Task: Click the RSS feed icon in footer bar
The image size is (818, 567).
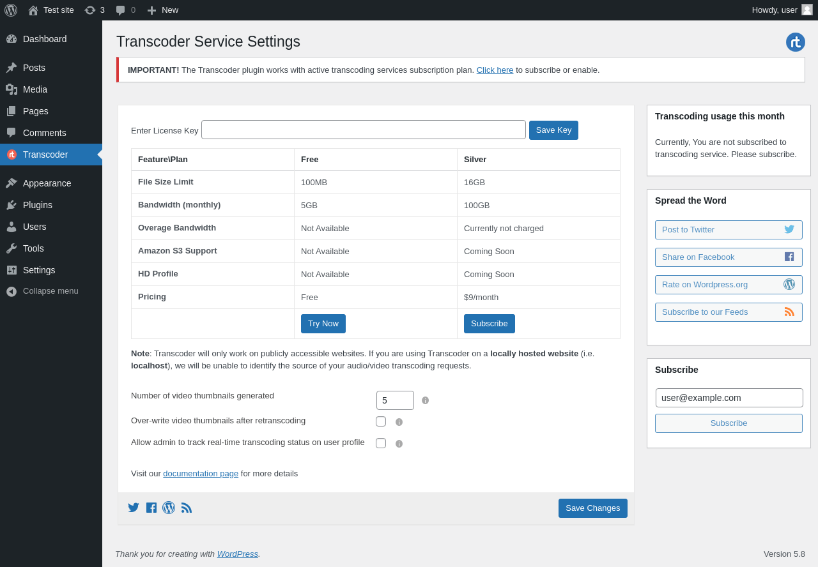Action: pyautogui.click(x=187, y=508)
